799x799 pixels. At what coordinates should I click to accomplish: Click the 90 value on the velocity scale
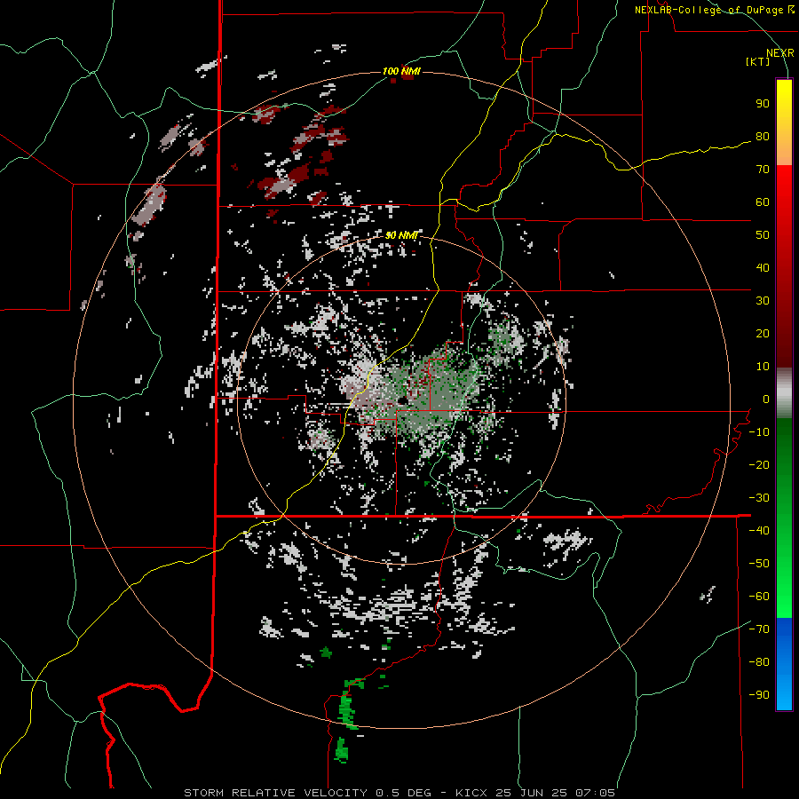[x=763, y=104]
